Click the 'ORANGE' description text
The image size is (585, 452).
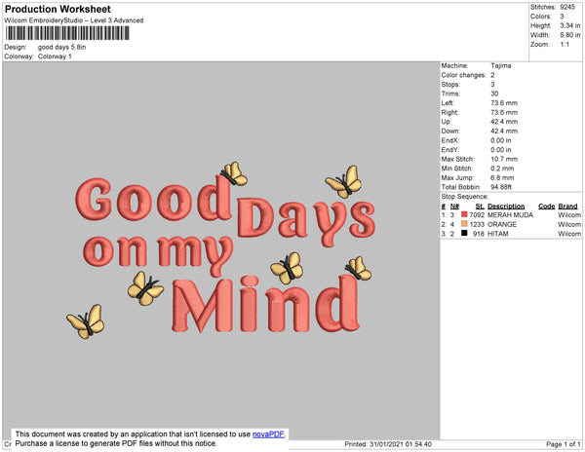[x=502, y=224]
